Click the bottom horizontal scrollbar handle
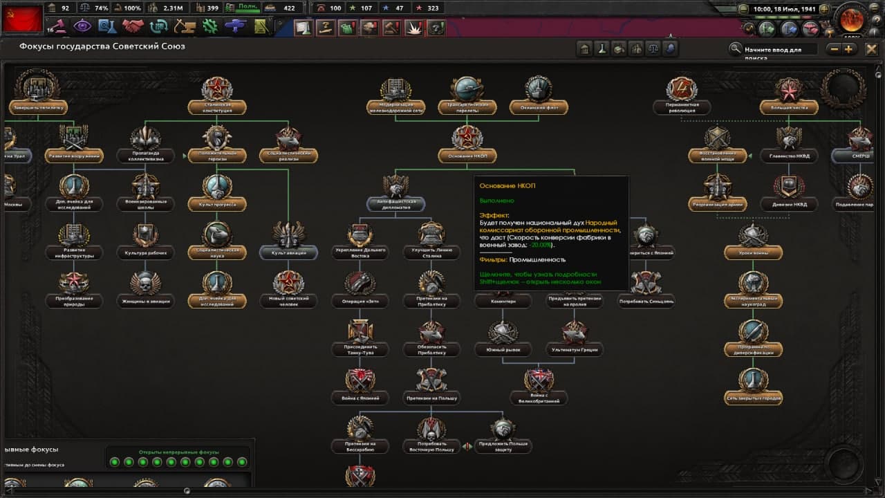885x498 pixels. [187, 490]
